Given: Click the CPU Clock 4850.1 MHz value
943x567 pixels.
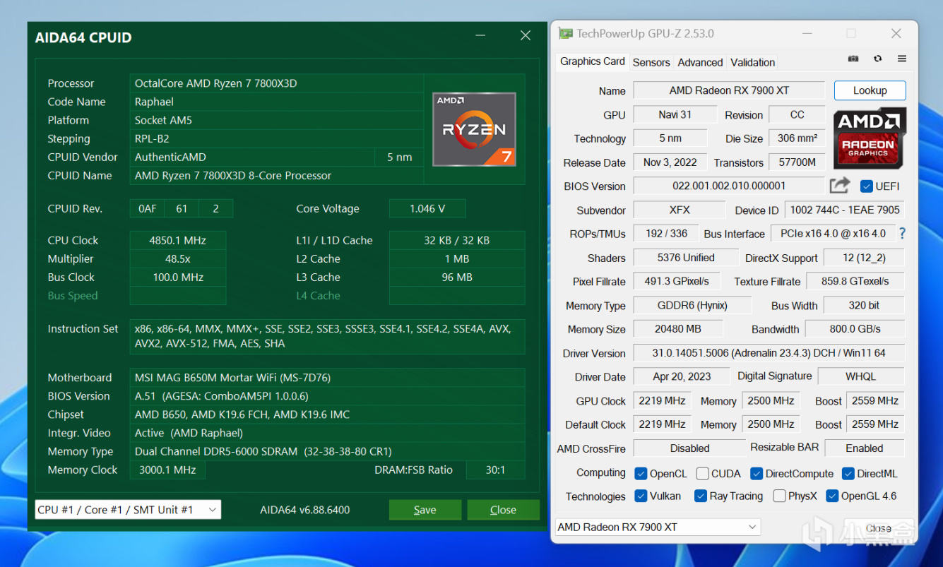Looking at the screenshot, I should (x=178, y=240).
